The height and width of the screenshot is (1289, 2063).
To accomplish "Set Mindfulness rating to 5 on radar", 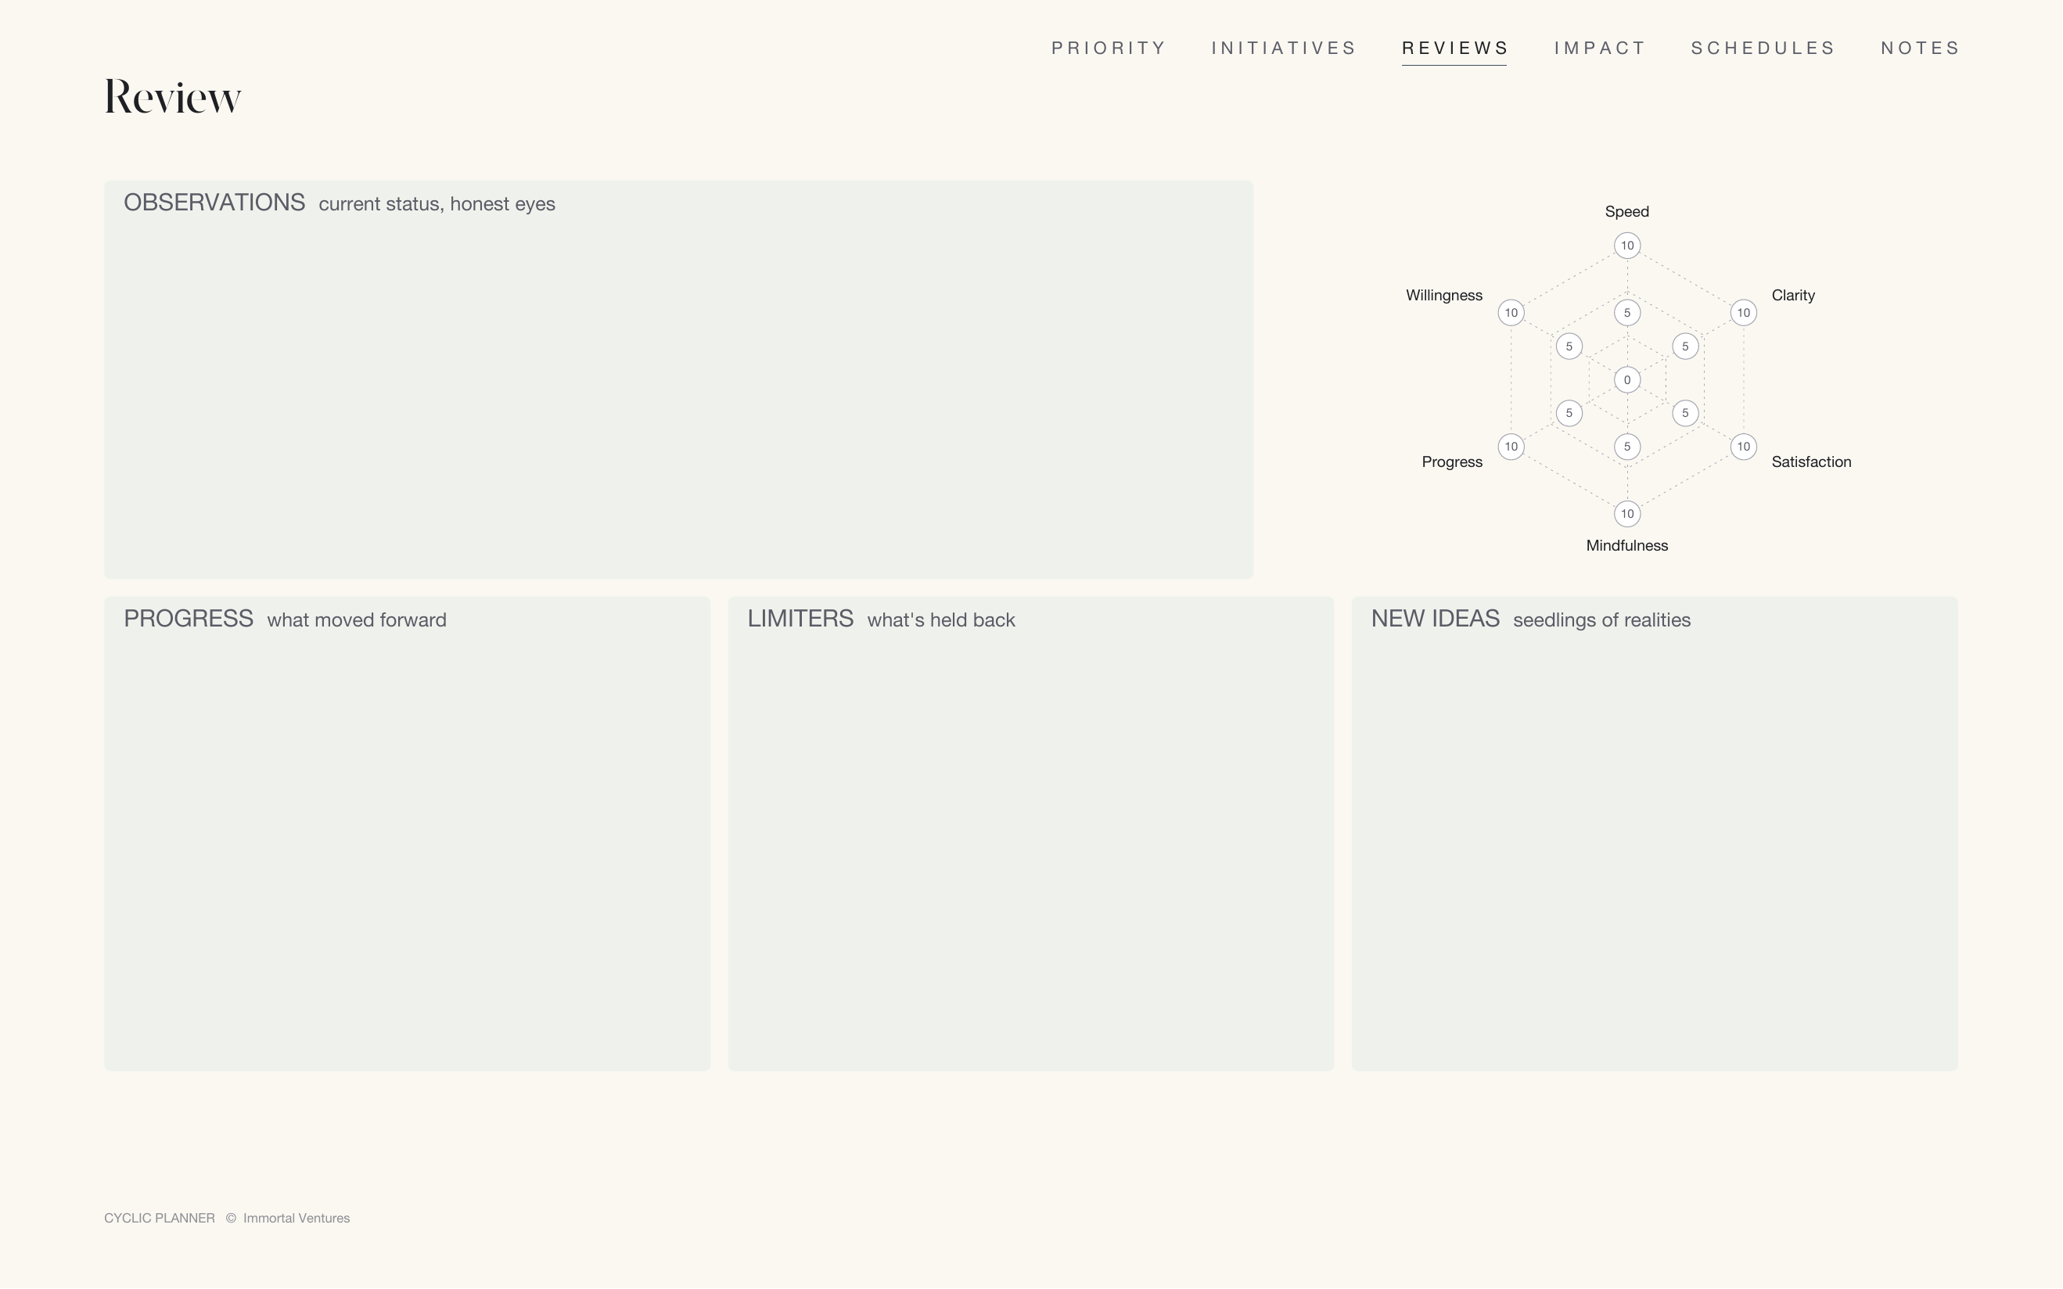I will tap(1626, 447).
